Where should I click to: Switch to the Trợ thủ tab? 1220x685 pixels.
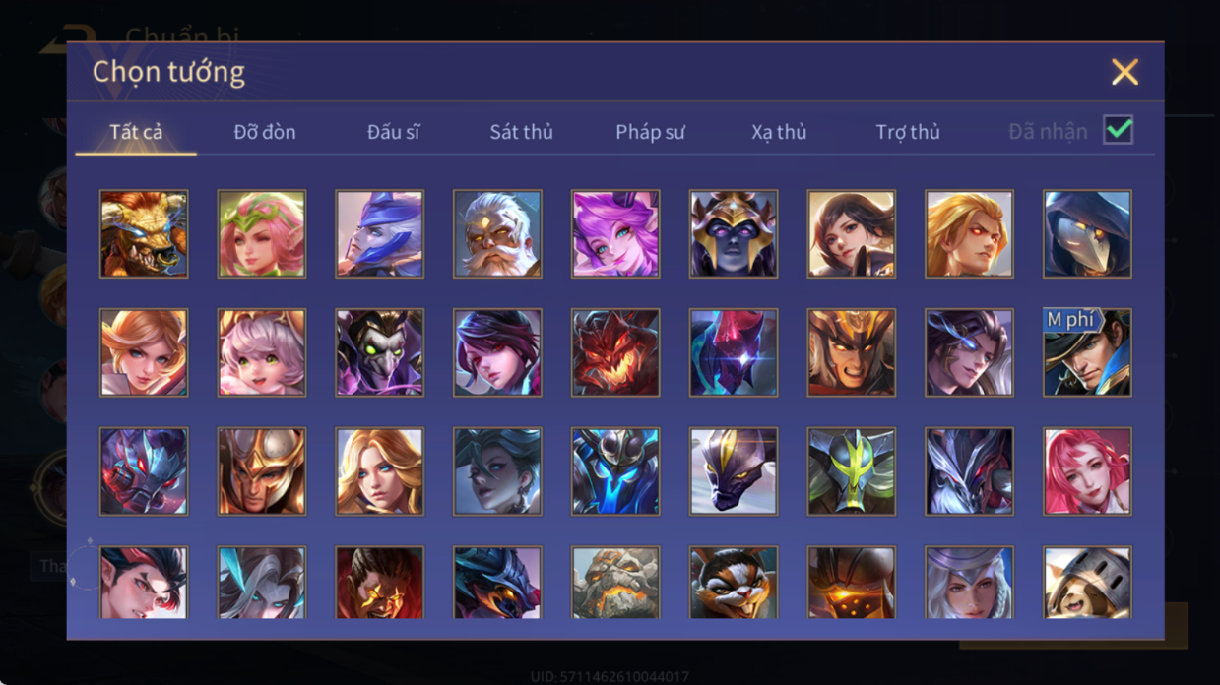(x=908, y=132)
